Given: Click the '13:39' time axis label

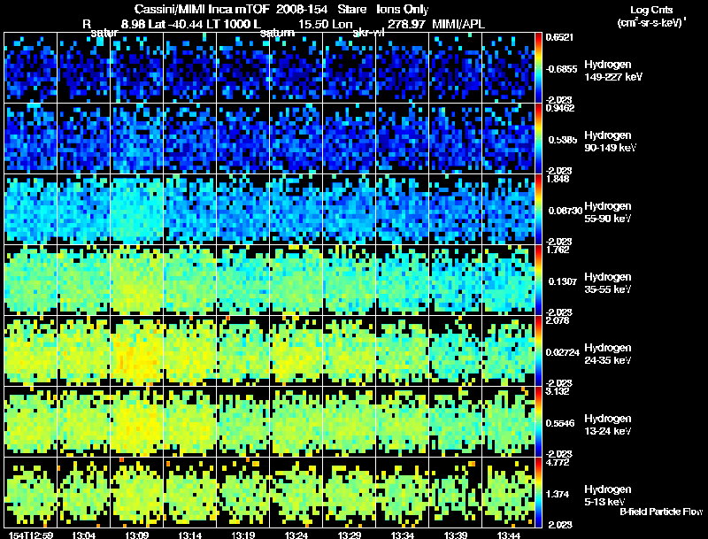Looking at the screenshot, I should [x=456, y=535].
